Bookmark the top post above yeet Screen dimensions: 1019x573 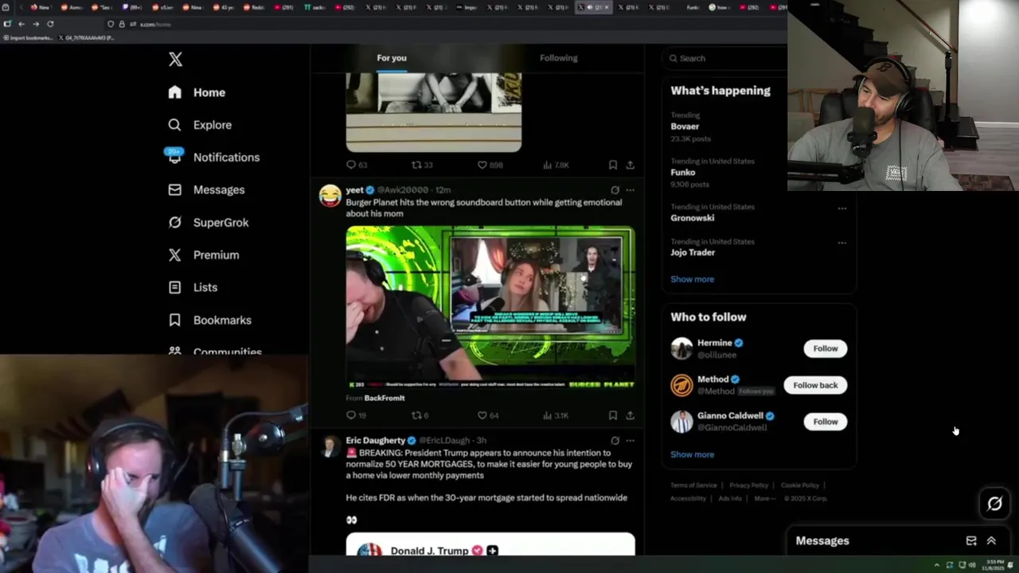[613, 165]
